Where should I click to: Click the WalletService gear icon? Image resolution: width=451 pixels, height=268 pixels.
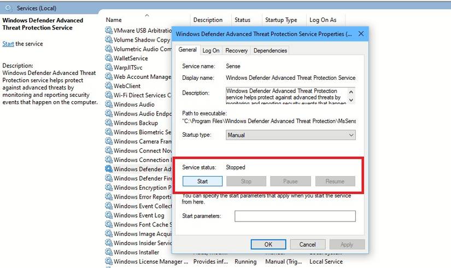[x=109, y=58]
